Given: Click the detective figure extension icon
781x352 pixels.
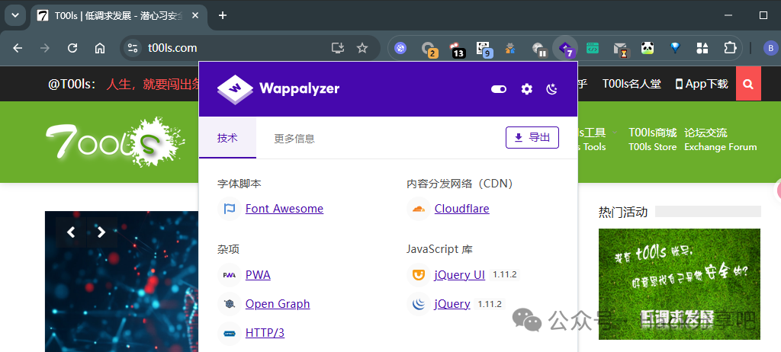Looking at the screenshot, I should click(510, 48).
